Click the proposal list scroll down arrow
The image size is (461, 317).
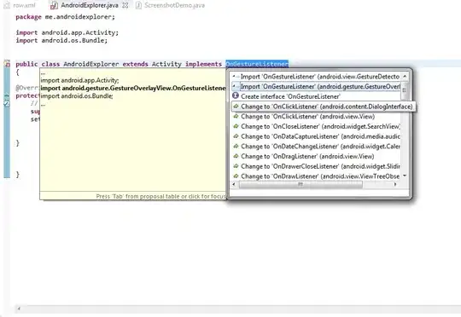(405, 176)
